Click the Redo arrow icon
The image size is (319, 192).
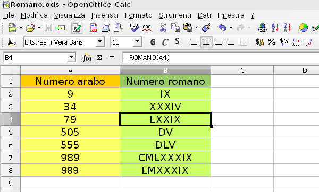pyautogui.click(x=240, y=28)
